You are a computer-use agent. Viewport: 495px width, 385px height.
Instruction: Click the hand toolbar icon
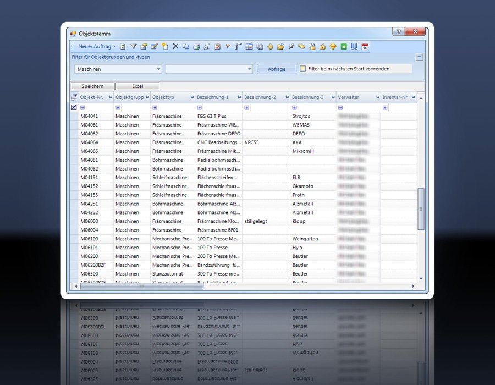point(270,46)
